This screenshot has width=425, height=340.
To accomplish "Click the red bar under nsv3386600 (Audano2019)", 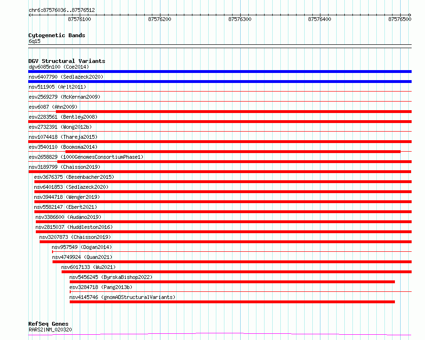I will [223, 222].
